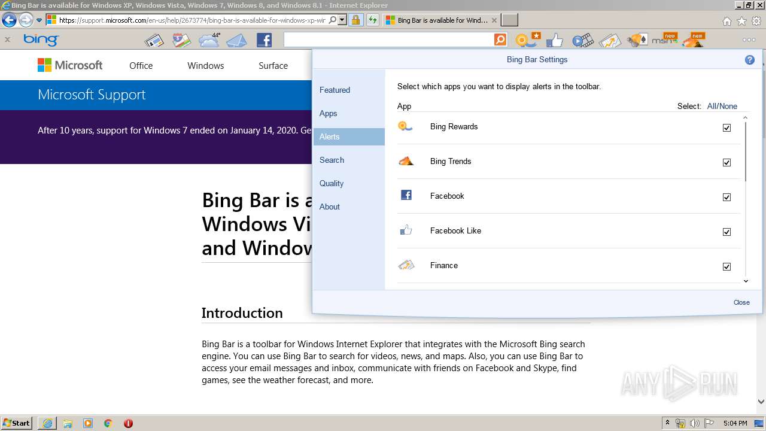Open the Office link in Microsoft navigation
The image size is (766, 431).
[141, 66]
